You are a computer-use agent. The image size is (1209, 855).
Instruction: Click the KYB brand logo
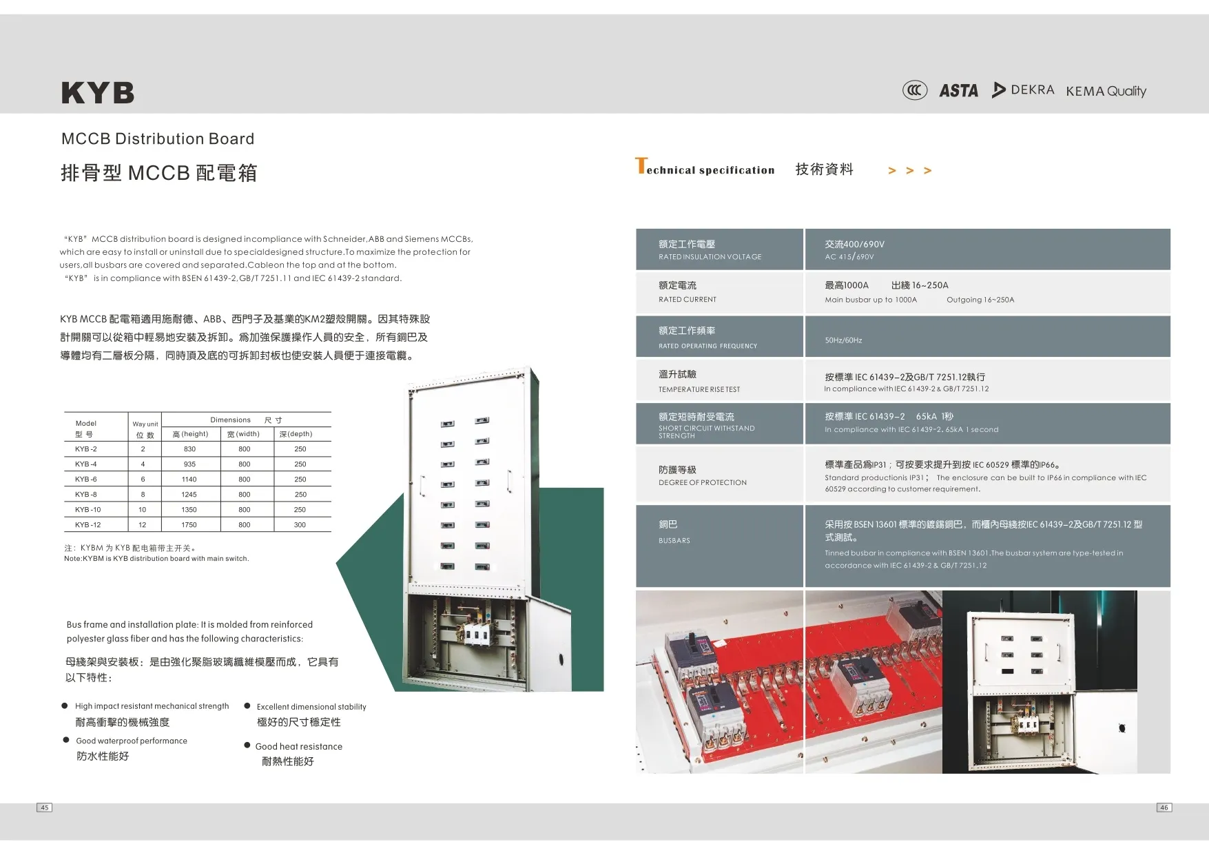(98, 93)
